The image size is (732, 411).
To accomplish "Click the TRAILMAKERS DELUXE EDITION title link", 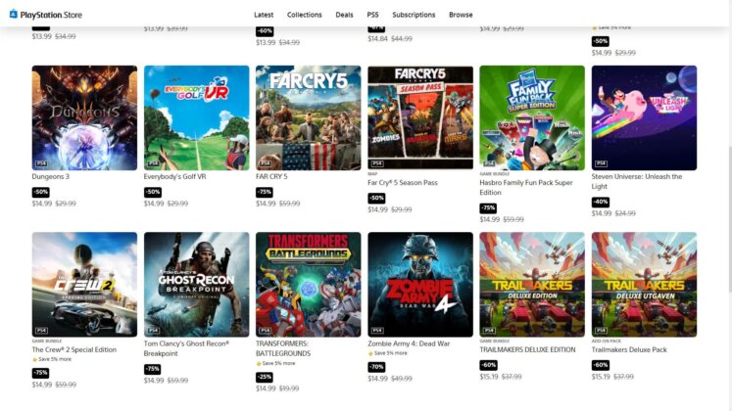I will 527,349.
